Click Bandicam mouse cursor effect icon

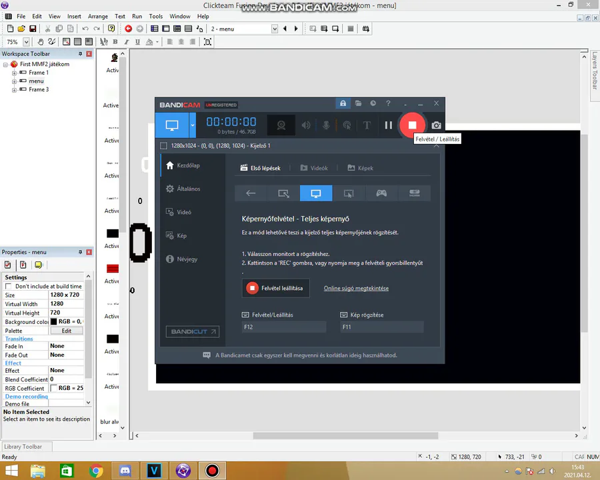point(347,125)
